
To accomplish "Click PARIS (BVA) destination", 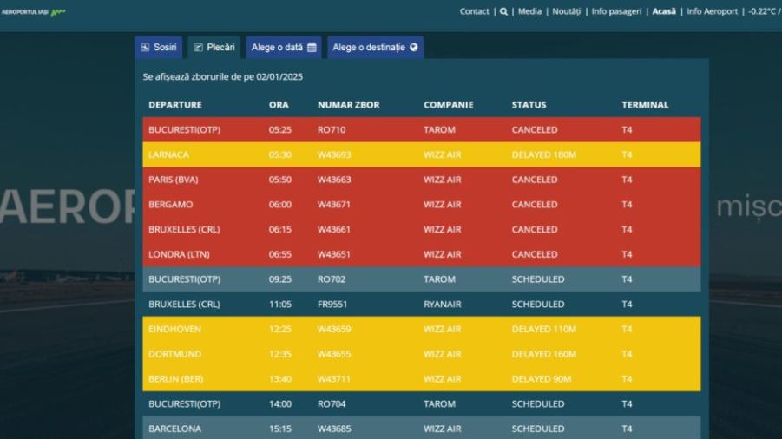I will click(x=174, y=180).
